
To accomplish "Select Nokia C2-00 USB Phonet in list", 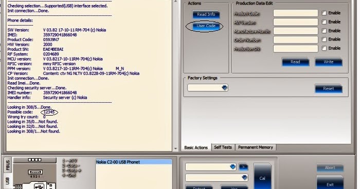I will tap(134, 162).
